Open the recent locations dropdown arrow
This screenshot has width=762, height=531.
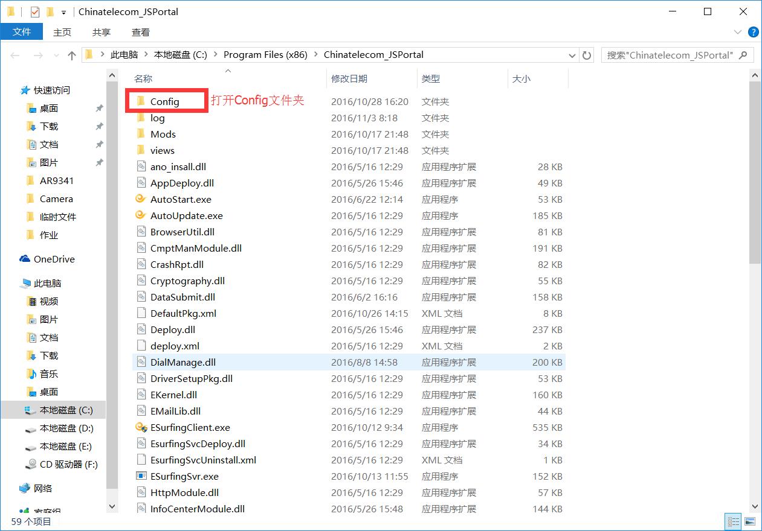pyautogui.click(x=57, y=55)
